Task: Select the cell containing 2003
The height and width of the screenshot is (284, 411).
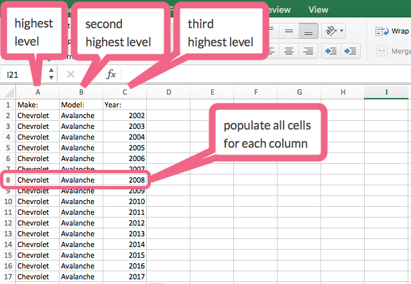Action: point(125,126)
